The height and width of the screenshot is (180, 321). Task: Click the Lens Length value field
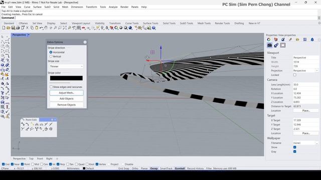[305, 84]
